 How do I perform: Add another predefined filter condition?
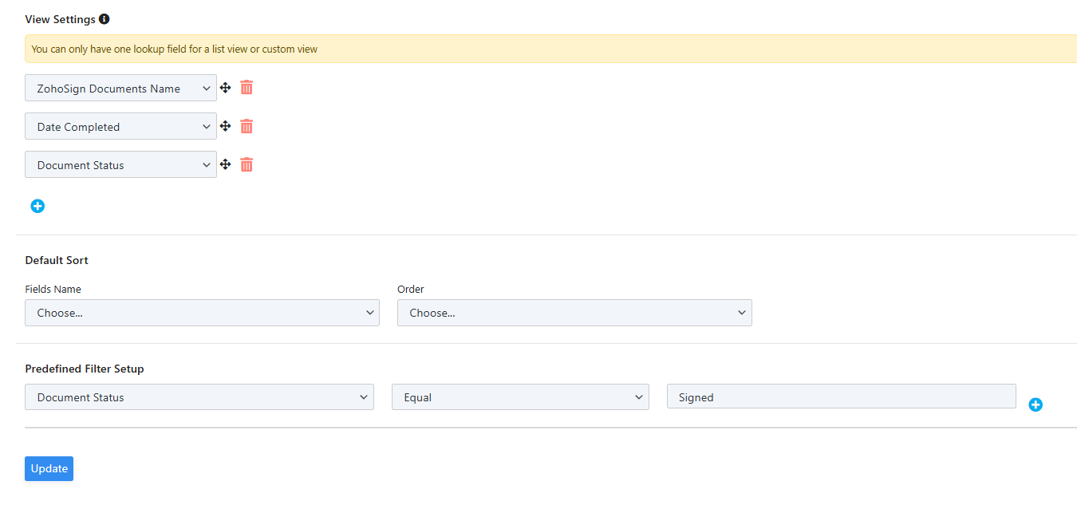[1035, 404]
